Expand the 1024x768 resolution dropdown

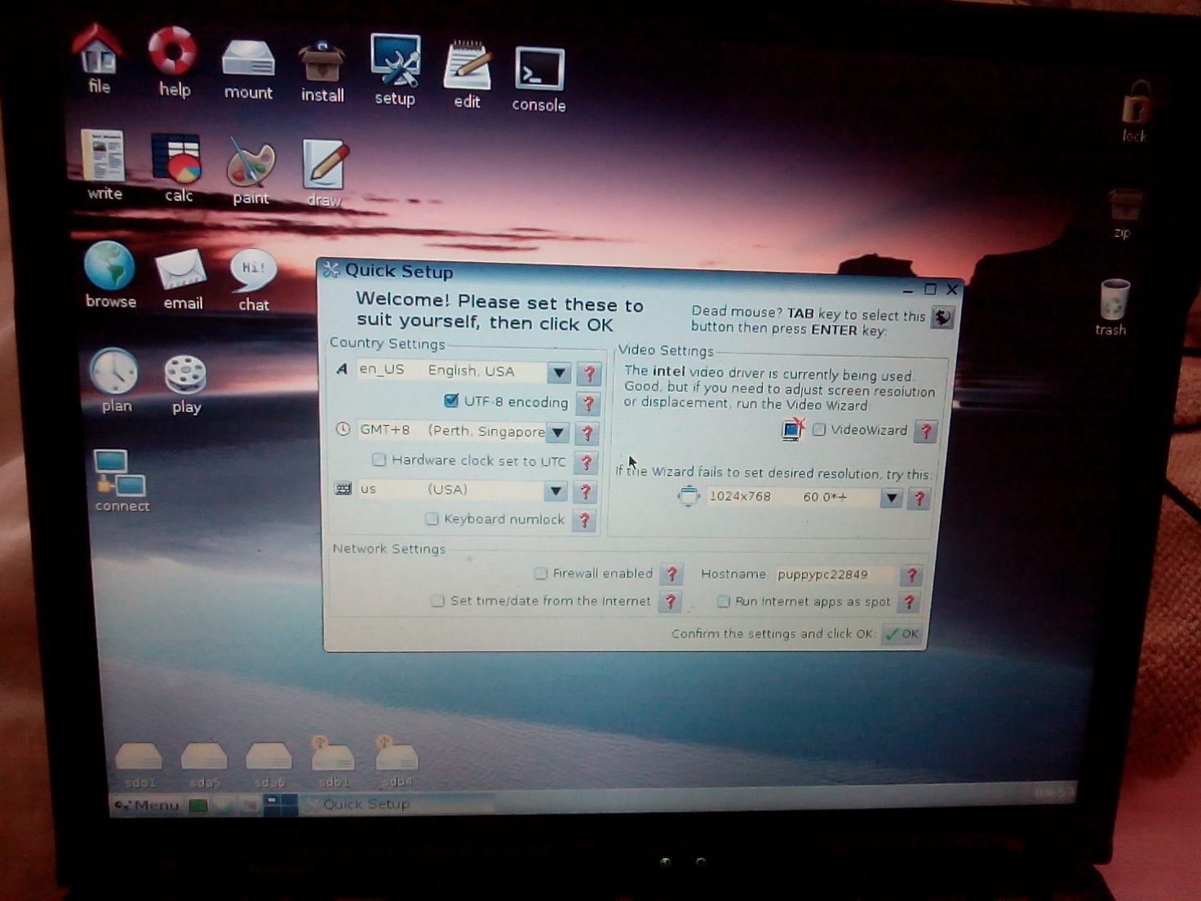[892, 497]
